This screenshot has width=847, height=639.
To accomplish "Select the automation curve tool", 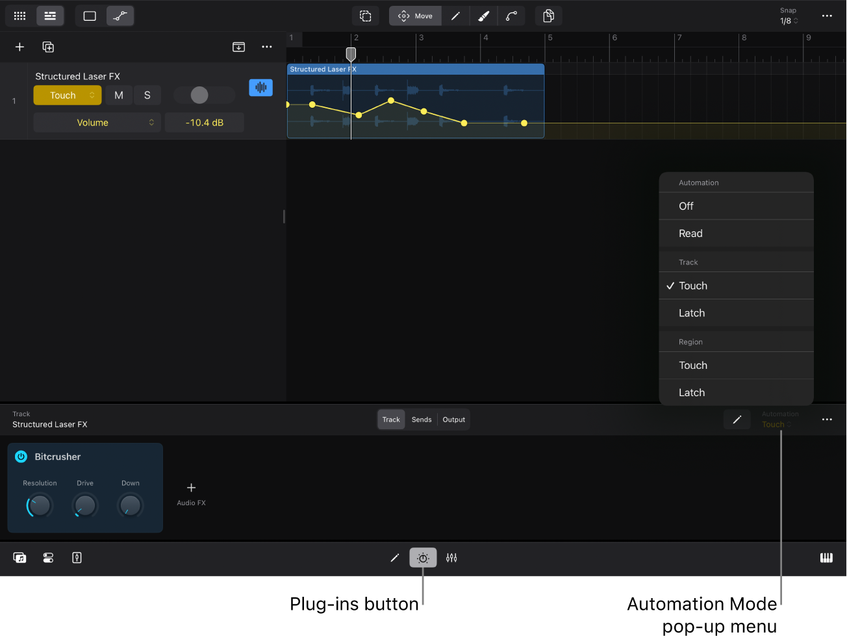I will (512, 16).
